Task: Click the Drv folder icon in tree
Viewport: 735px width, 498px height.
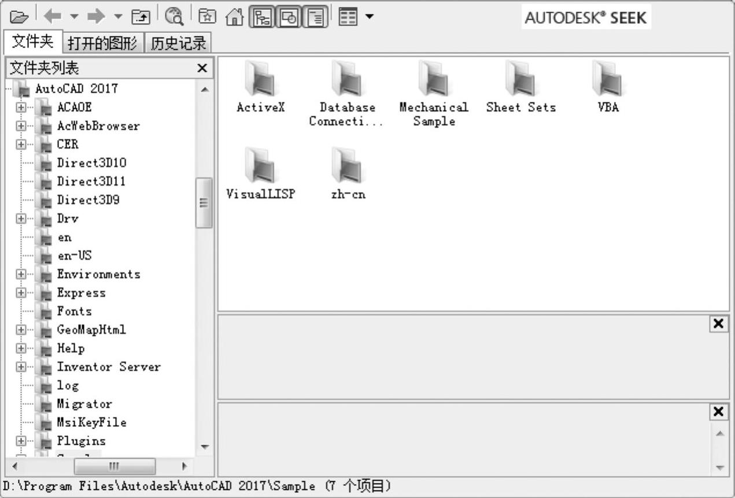Action: pos(43,219)
